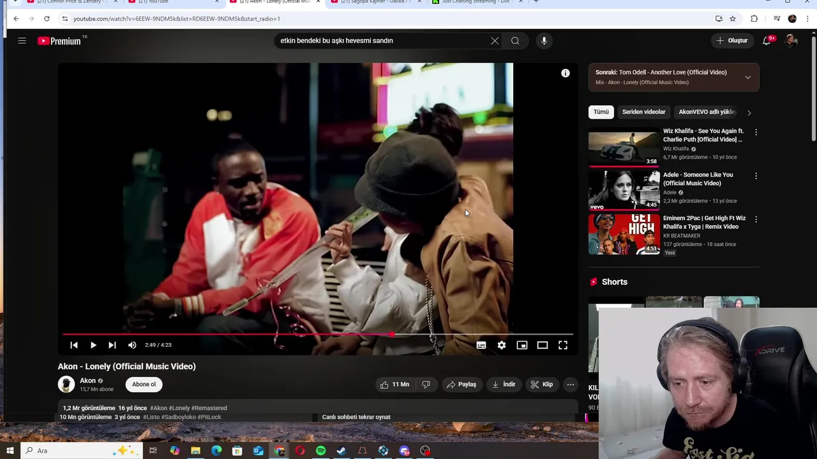Open more actions three-dot menu
The image size is (817, 459).
tap(571, 384)
